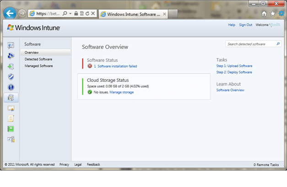Open Step 1: Upload Software task
The width and height of the screenshot is (287, 187).
click(x=234, y=66)
